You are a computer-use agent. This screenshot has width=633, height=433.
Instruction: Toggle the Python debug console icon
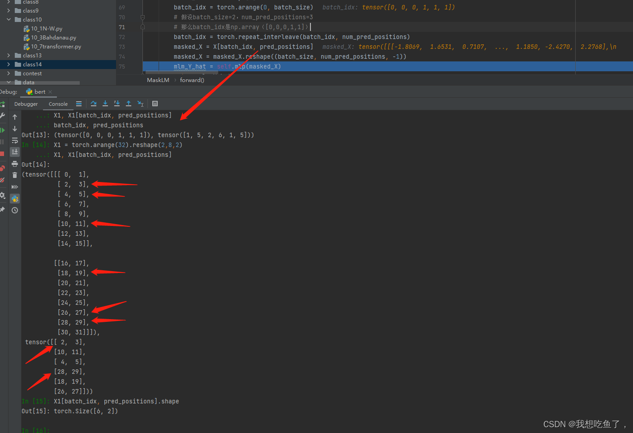click(15, 199)
